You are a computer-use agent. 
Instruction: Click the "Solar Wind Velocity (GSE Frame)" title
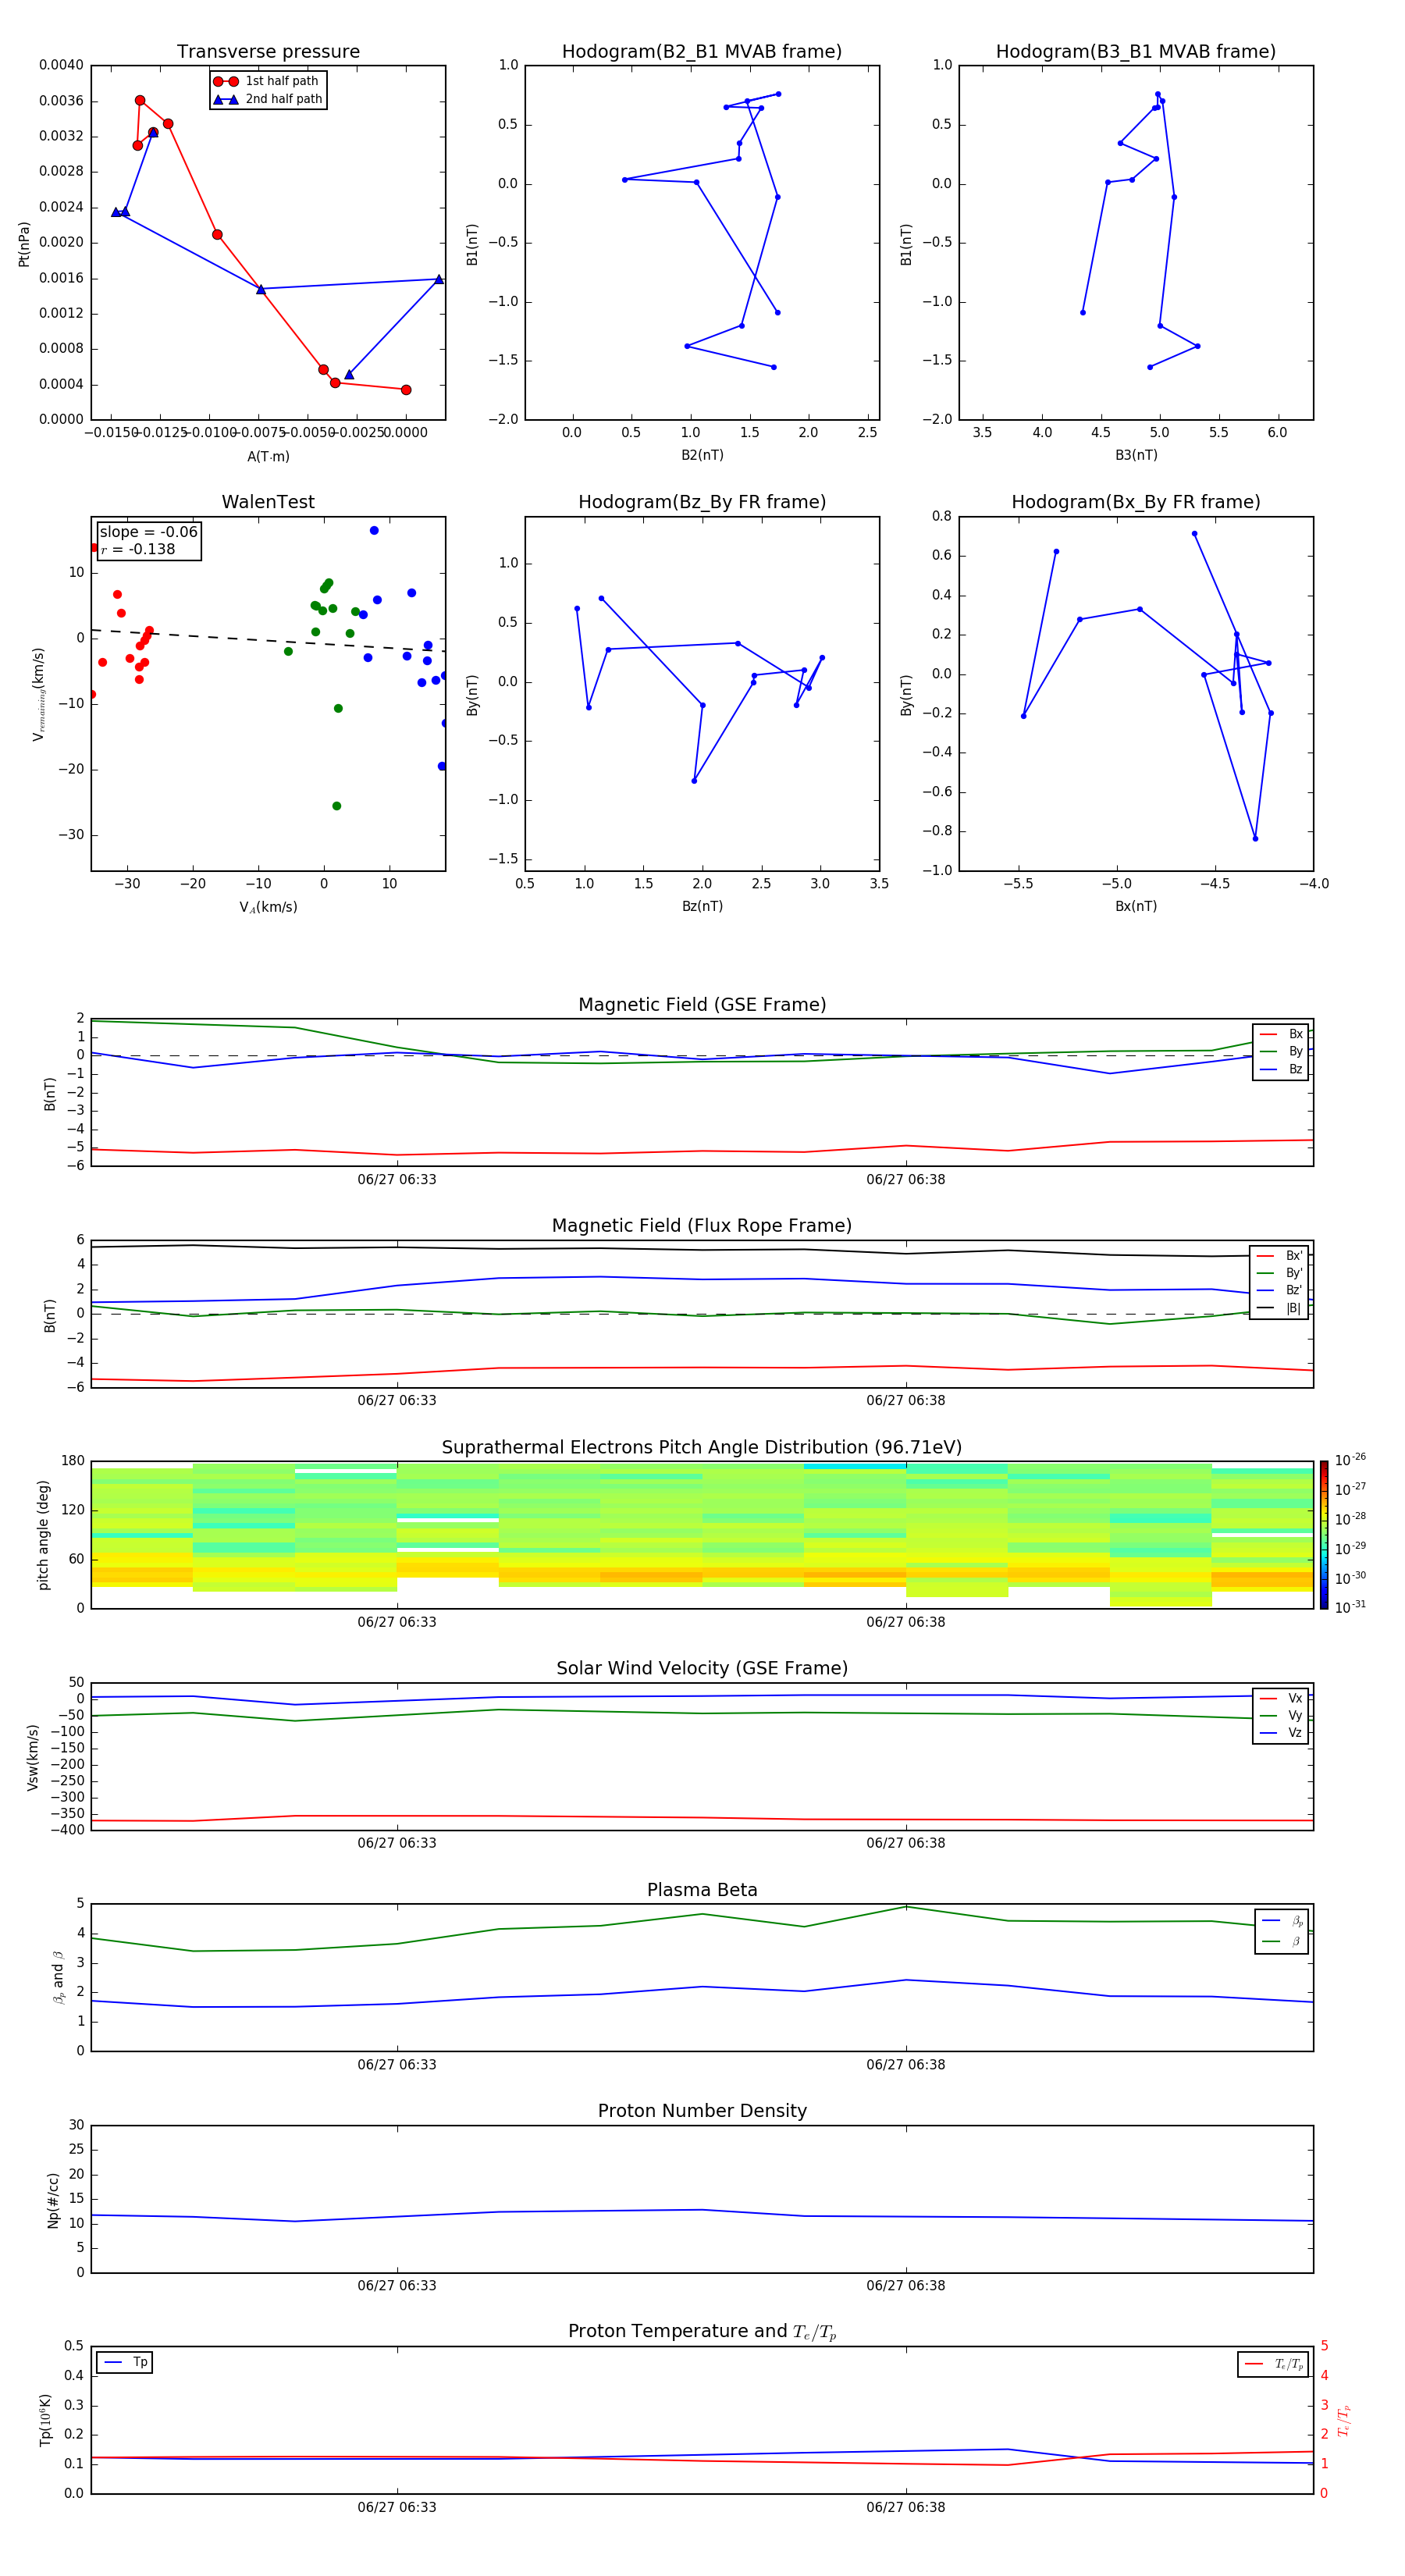(702, 1669)
